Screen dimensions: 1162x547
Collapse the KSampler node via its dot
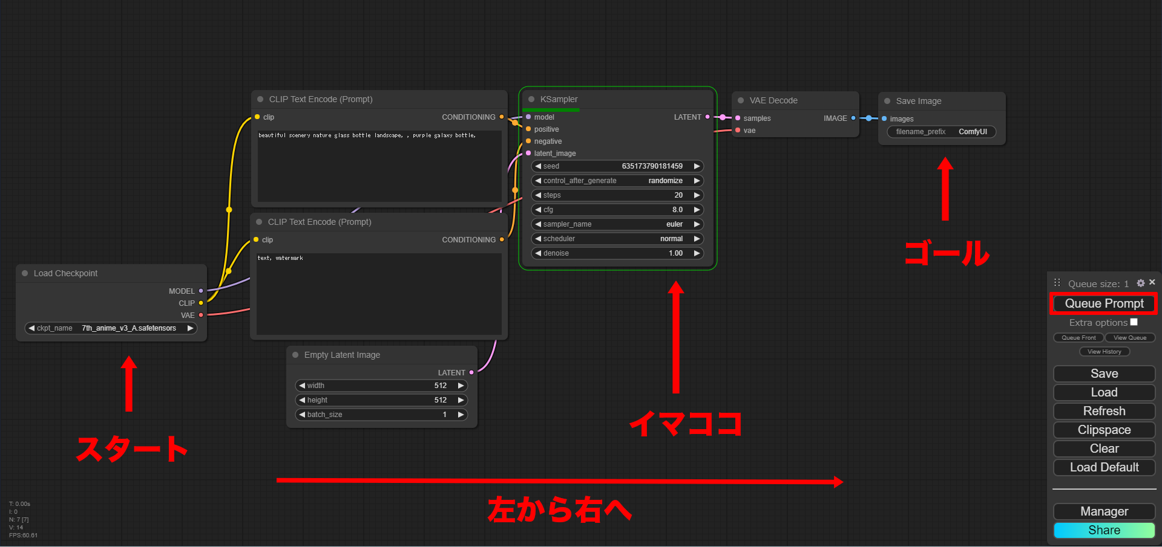pyautogui.click(x=531, y=99)
